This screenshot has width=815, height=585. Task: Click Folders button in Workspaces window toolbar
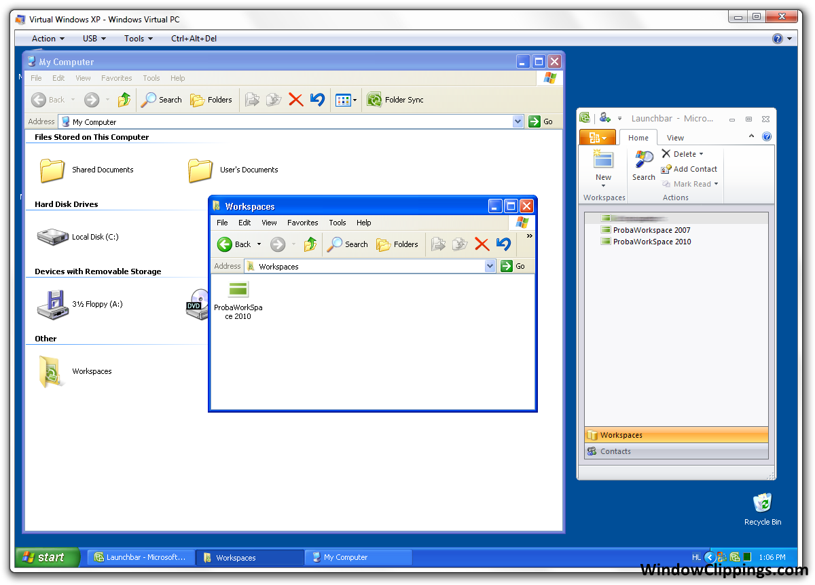tap(398, 244)
